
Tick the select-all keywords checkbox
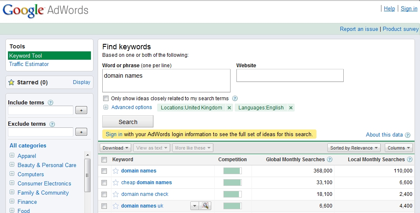click(104, 160)
